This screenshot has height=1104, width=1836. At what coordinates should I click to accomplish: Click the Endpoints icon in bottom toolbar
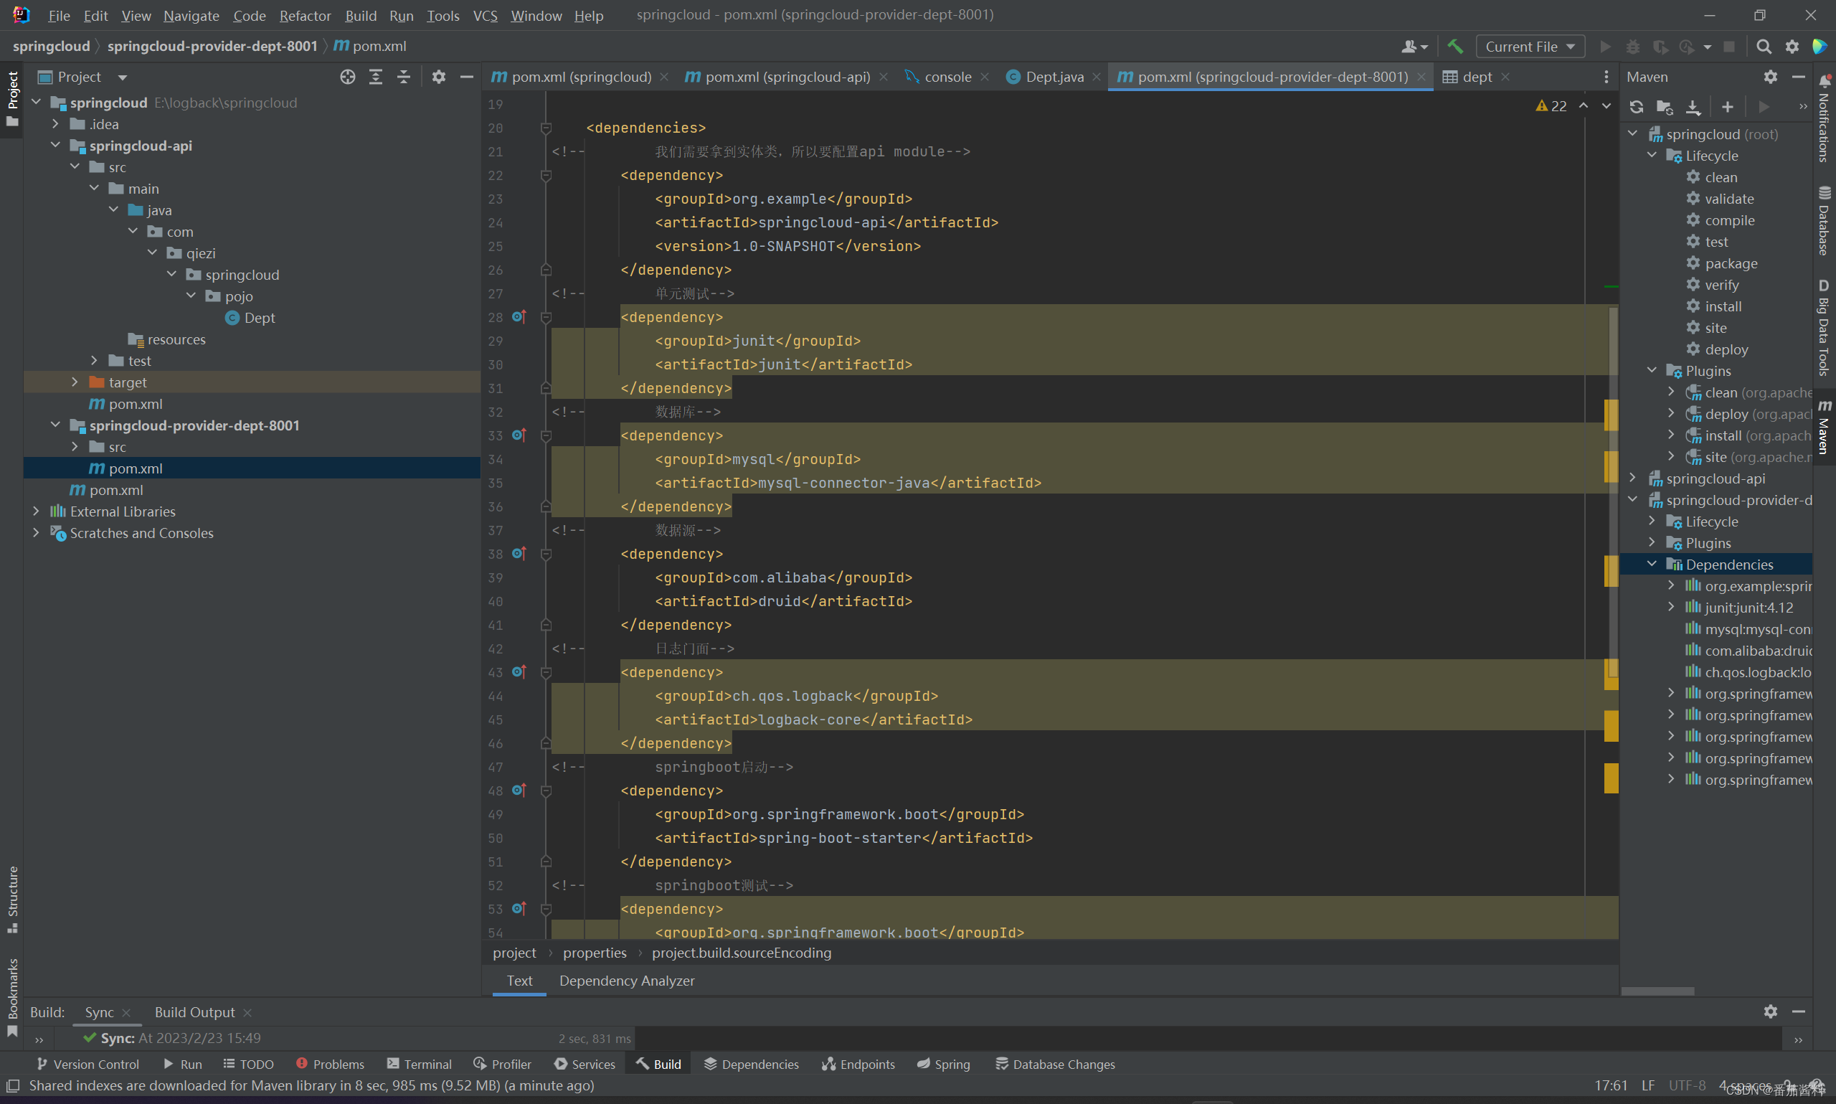click(859, 1063)
